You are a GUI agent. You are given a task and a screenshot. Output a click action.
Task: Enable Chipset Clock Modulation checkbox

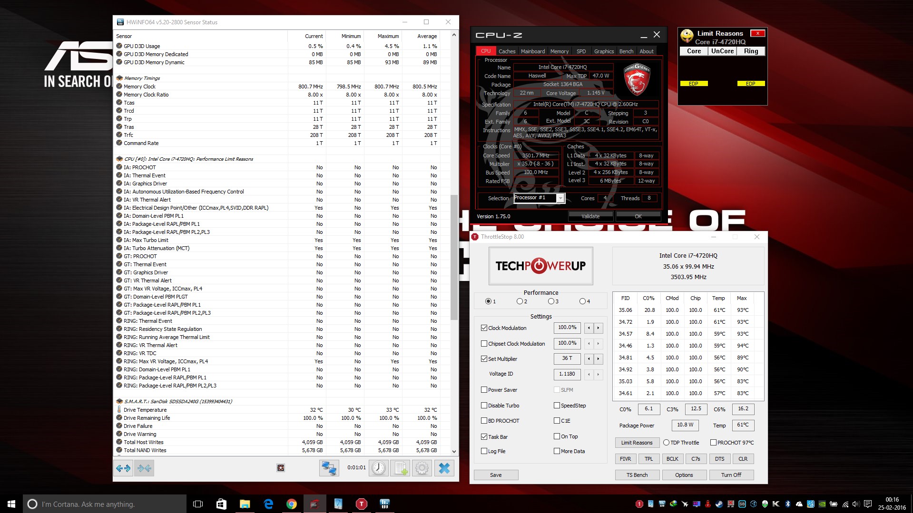[x=484, y=344]
